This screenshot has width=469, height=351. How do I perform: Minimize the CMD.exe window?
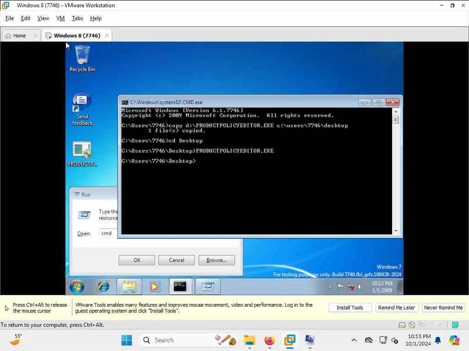(x=365, y=102)
